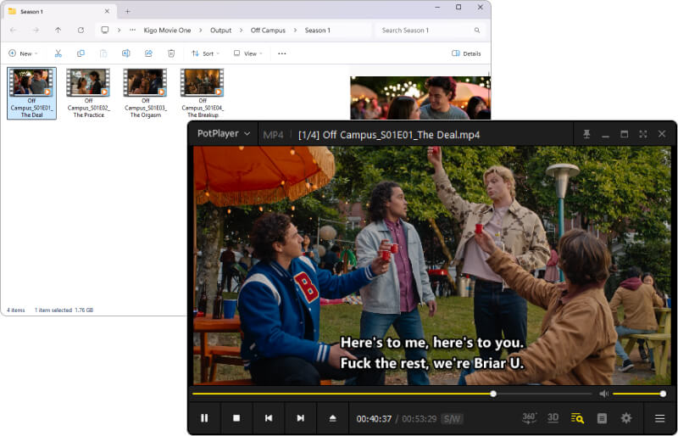Click the Copy icon in Explorer
This screenshot has width=678, height=436.
click(x=81, y=53)
